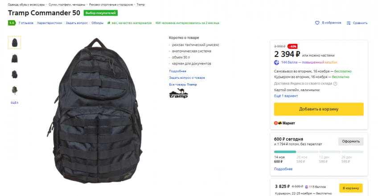Click the thumbs-up pros icon
The width and height of the screenshot is (378, 196).
pyautogui.click(x=109, y=23)
